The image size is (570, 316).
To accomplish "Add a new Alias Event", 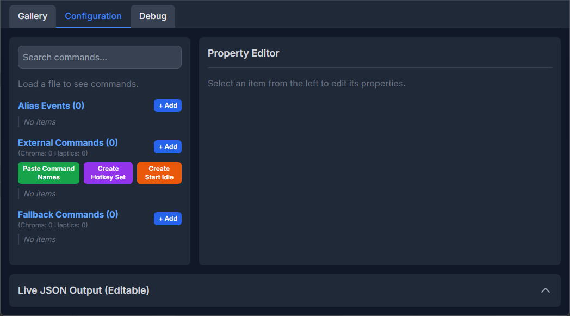I will (168, 106).
